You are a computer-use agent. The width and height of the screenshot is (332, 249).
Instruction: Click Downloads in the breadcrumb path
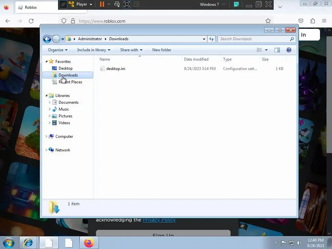pos(119,39)
